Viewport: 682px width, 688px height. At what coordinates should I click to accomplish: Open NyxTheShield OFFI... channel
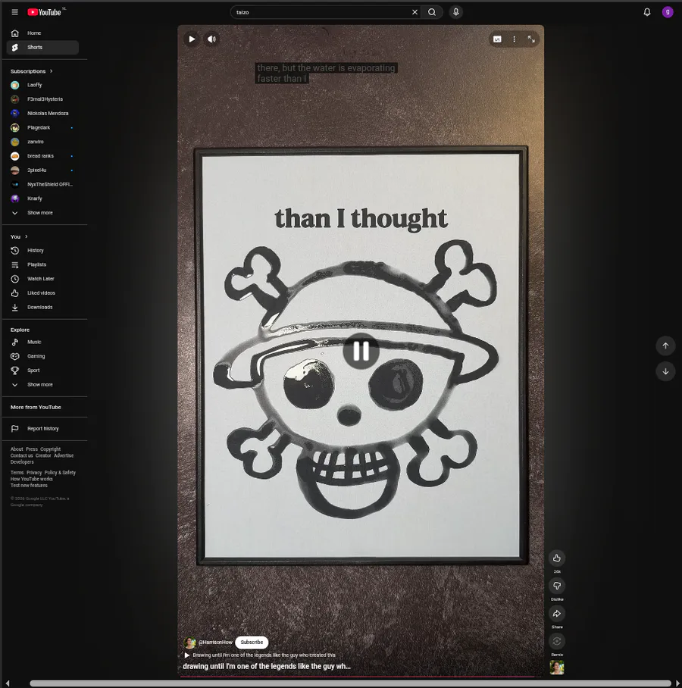click(x=42, y=184)
